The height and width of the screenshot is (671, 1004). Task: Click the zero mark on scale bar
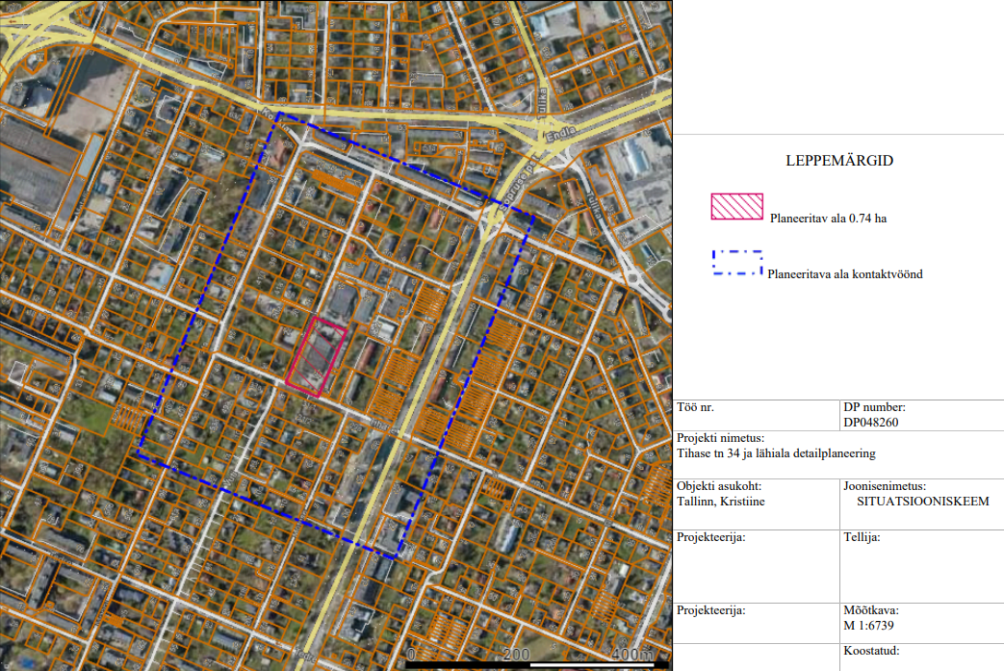[x=412, y=656]
